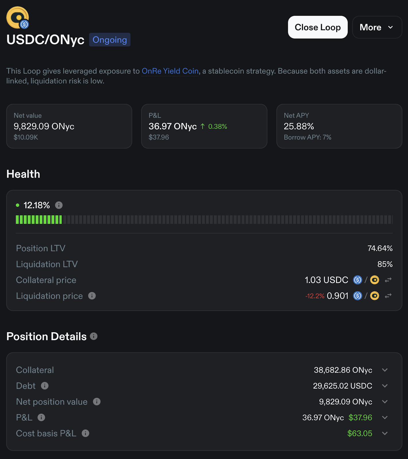Click the P&L row info icon
This screenshot has height=459, width=408.
pyautogui.click(x=41, y=417)
